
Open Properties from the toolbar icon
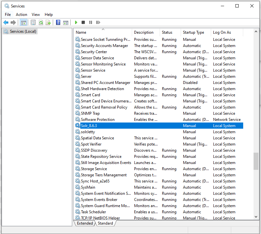pos(33,22)
